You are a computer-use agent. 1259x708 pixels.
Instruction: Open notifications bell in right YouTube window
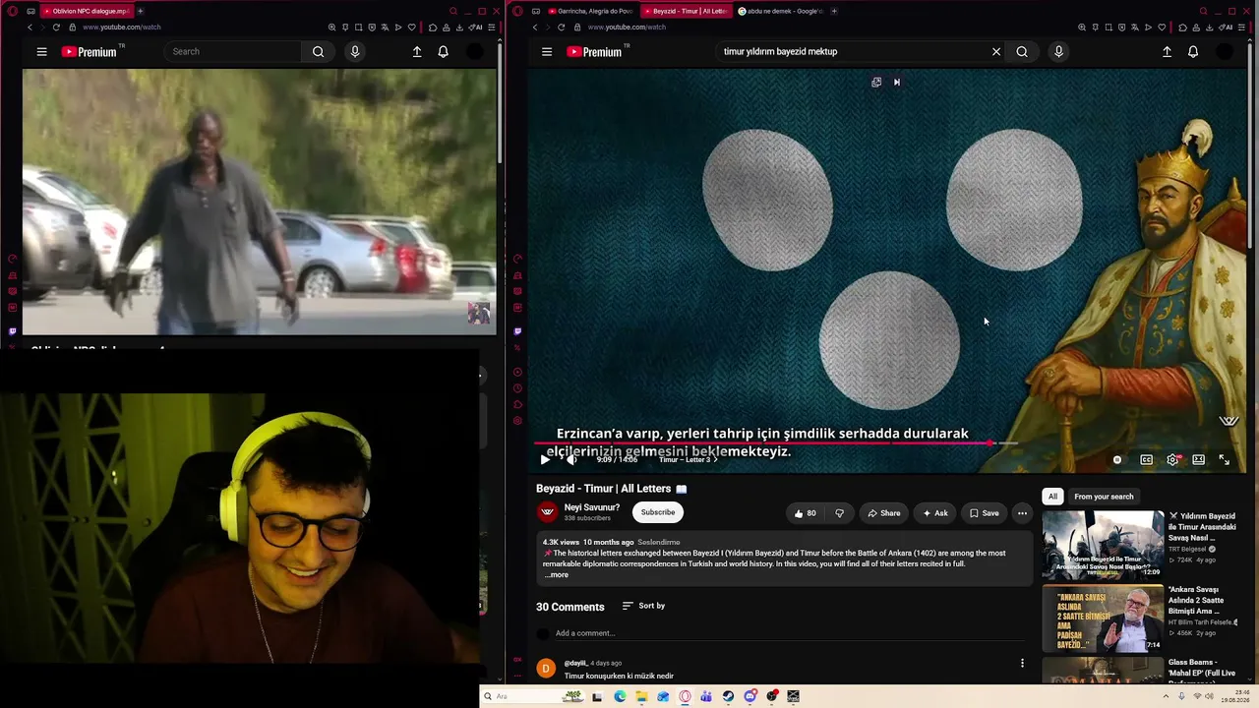(1193, 52)
